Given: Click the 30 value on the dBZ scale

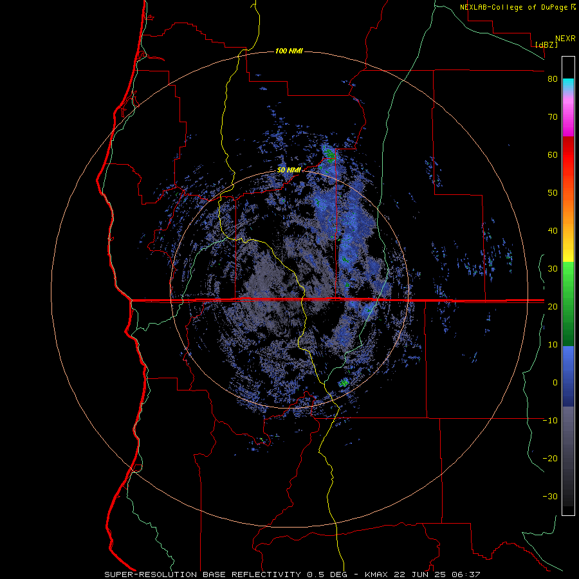Looking at the screenshot, I should coord(553,269).
